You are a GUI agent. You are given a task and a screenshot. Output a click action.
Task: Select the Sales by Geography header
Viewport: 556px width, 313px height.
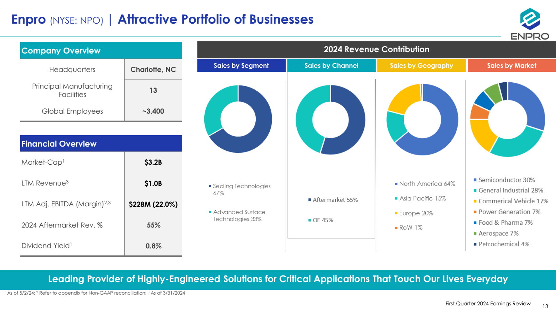pos(422,65)
